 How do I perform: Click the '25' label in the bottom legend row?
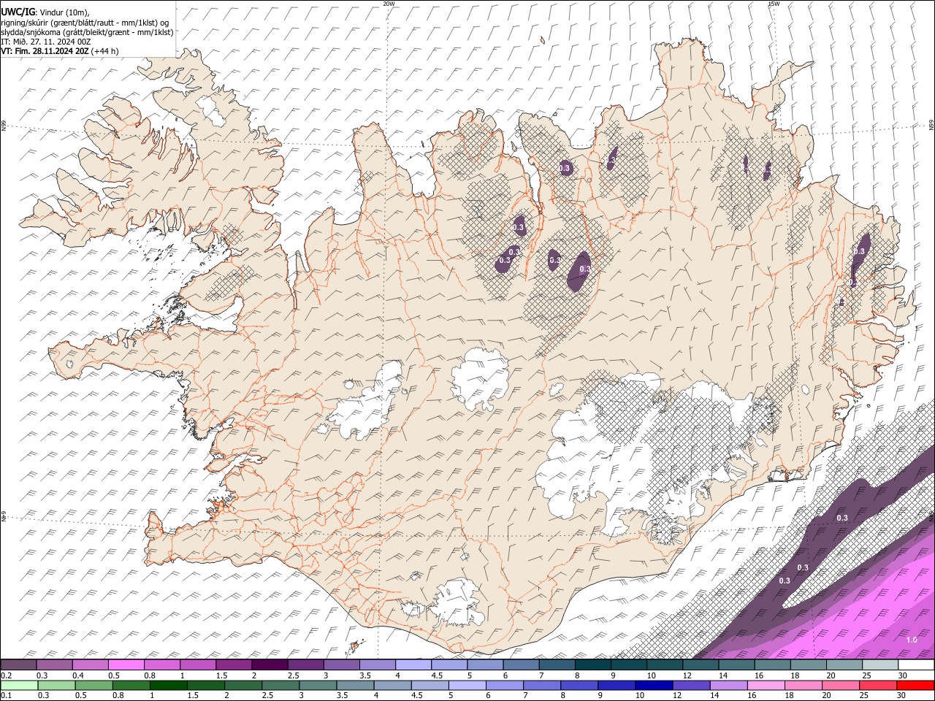tap(864, 695)
